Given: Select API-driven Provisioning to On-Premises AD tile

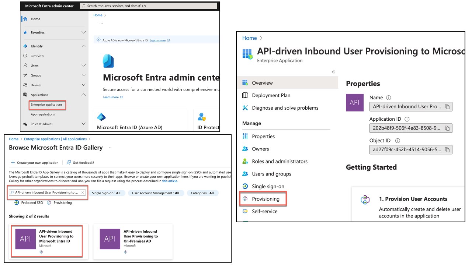Looking at the screenshot, I should pyautogui.click(x=133, y=241).
